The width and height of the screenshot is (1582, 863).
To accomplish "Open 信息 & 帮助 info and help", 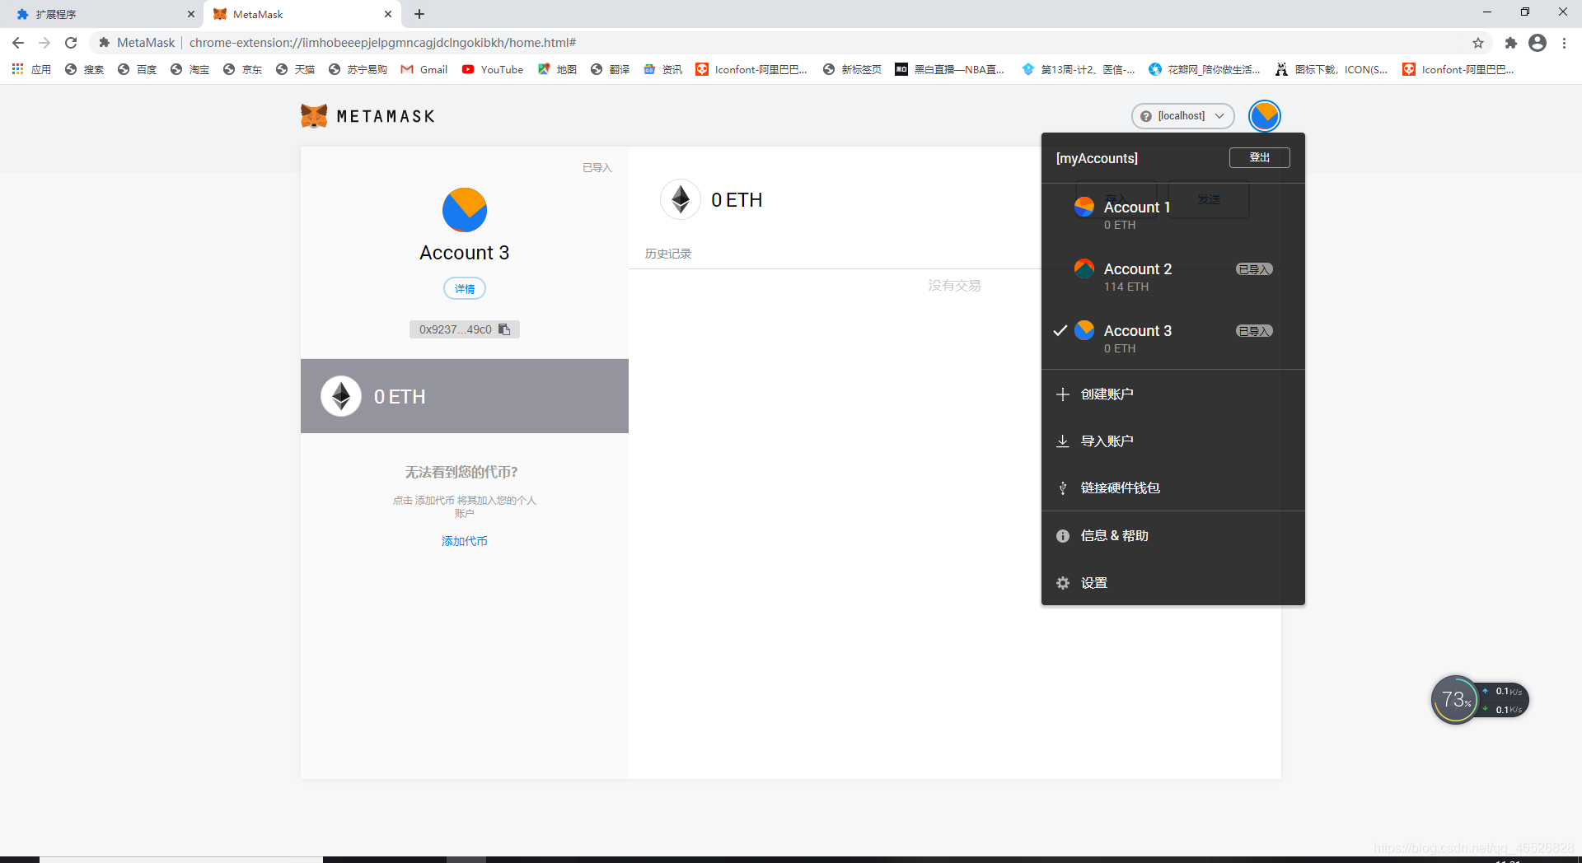I will [x=1172, y=536].
